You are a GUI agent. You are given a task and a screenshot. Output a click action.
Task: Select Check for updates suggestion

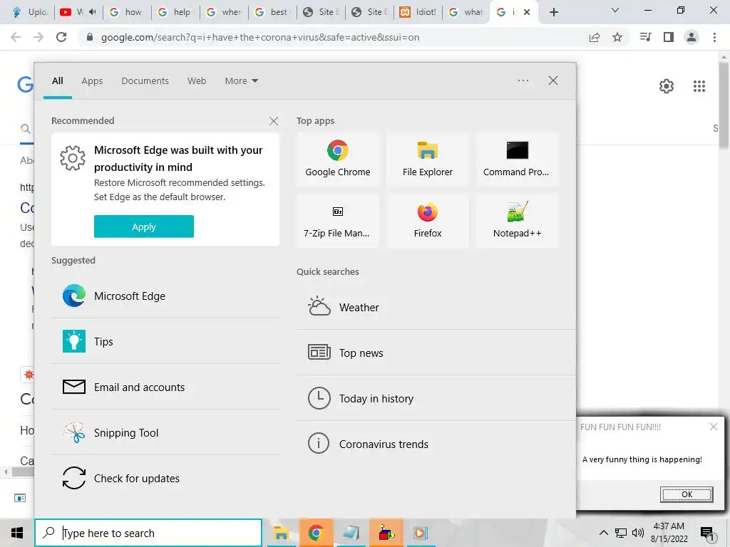pos(165,478)
